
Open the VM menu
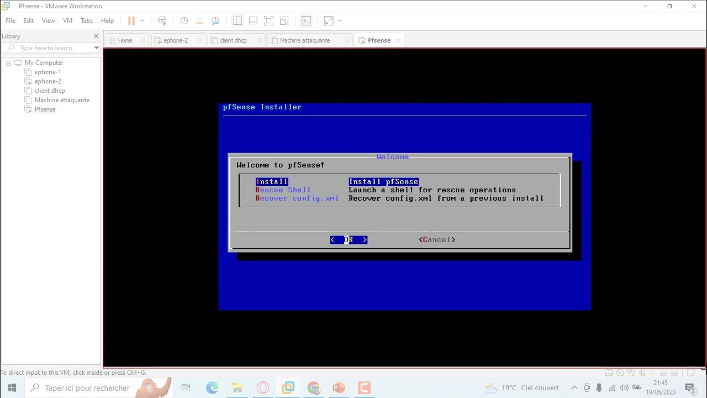(68, 20)
